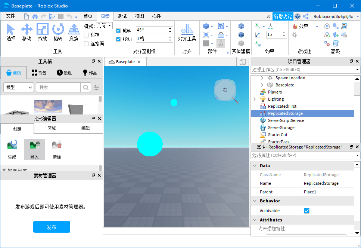
Task: Click the anchor icon in 部件 section
Action: pos(221,43)
